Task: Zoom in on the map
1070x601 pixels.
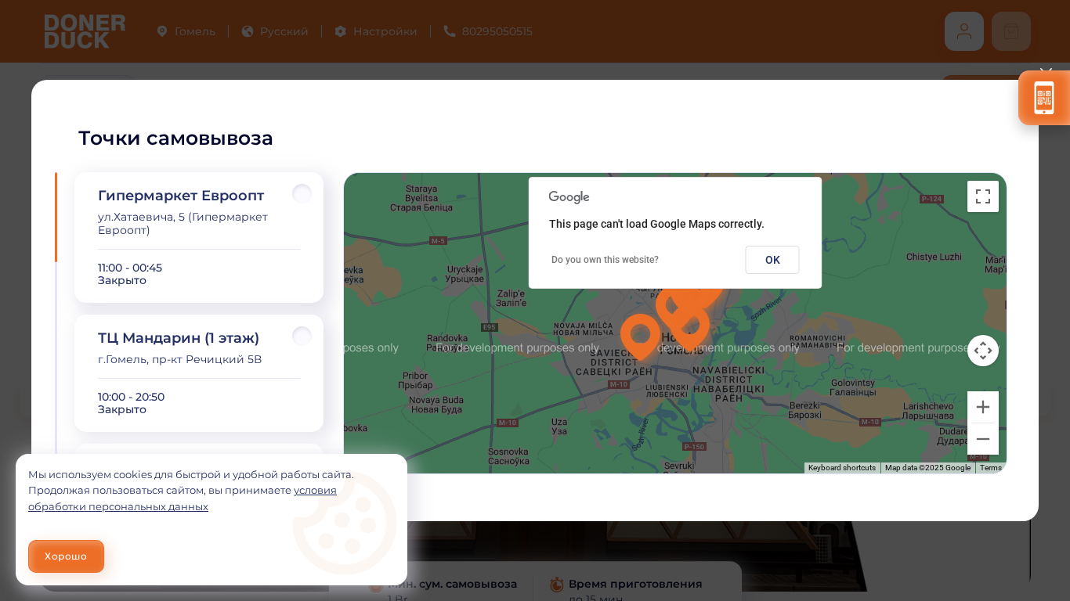Action: click(983, 407)
